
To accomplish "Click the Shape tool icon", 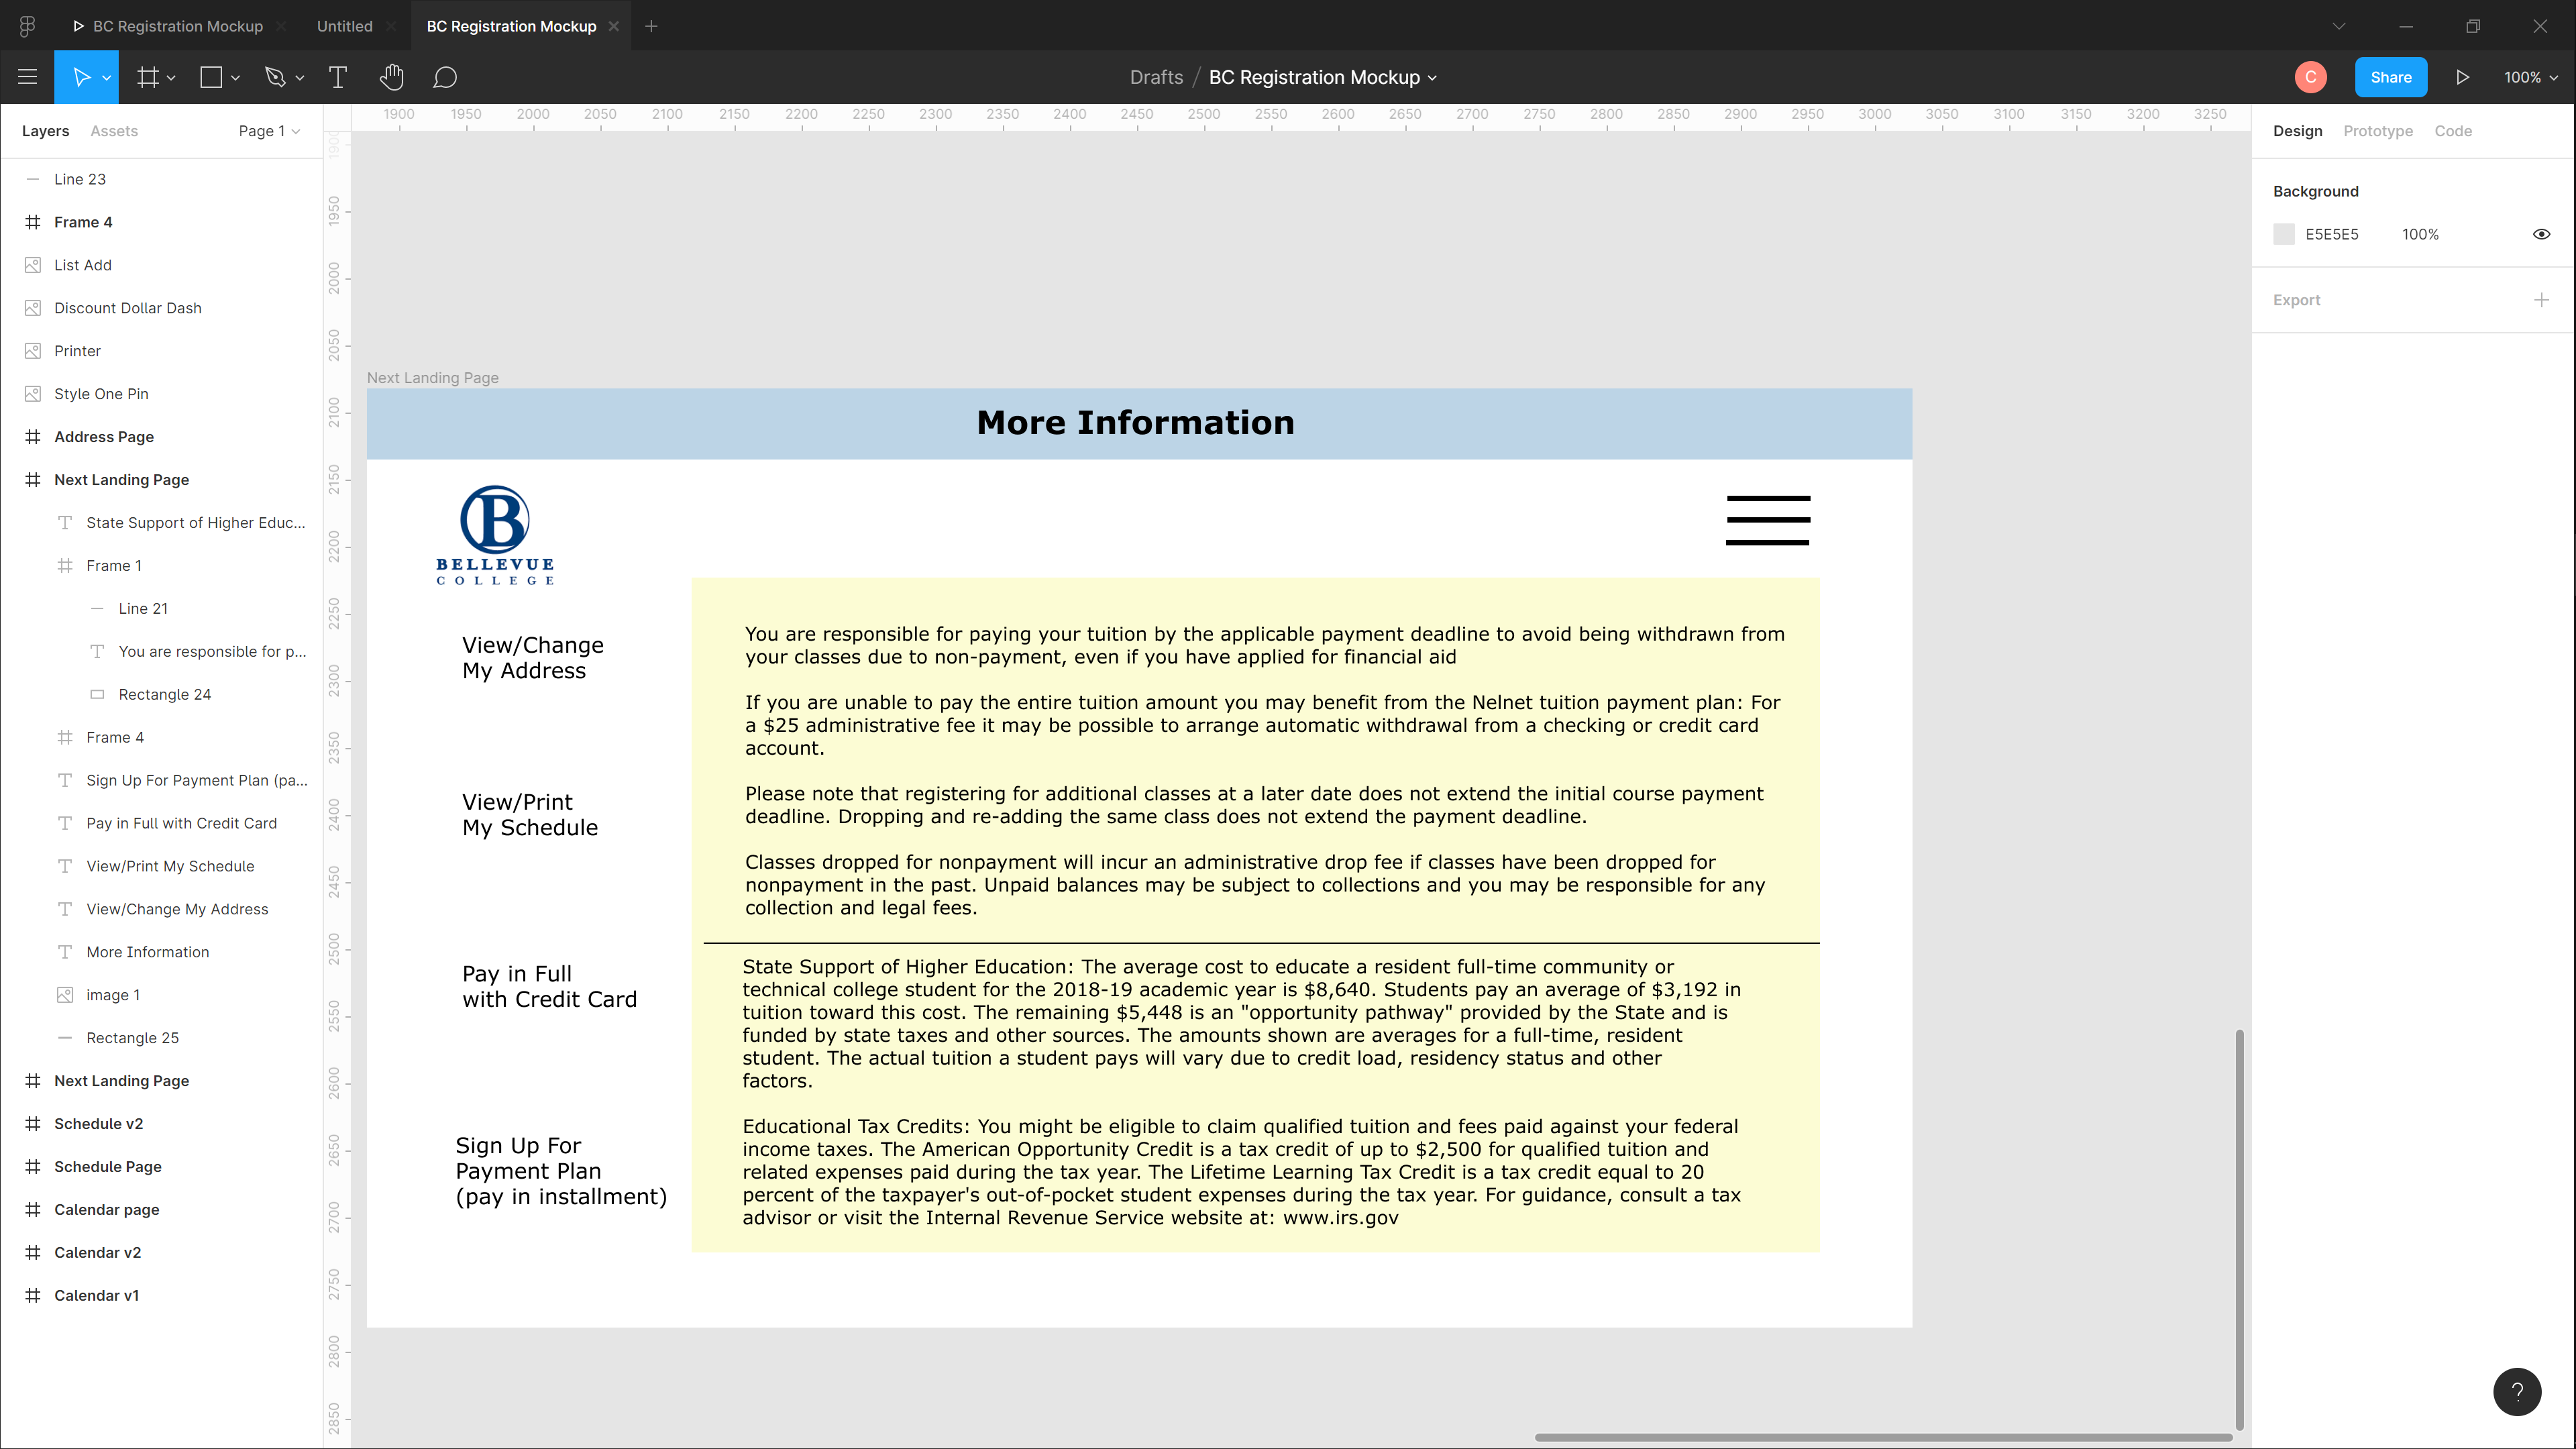I will pyautogui.click(x=211, y=76).
